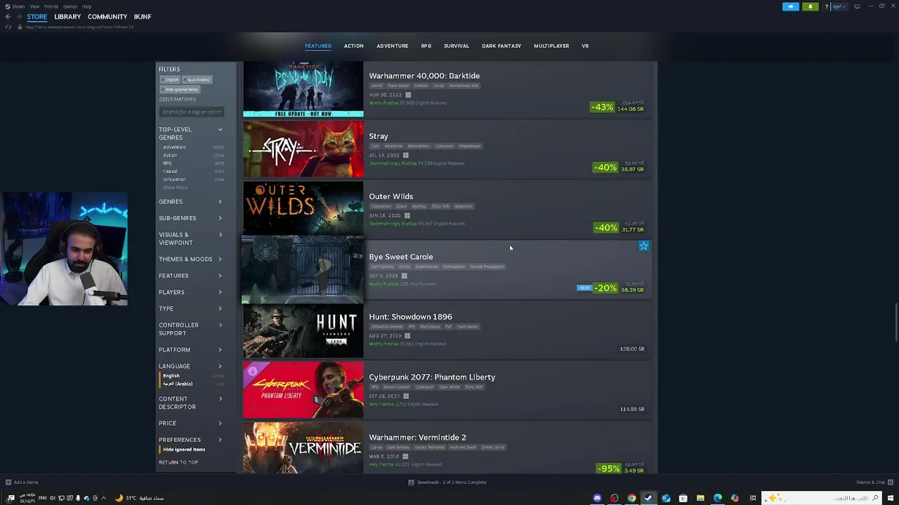Open the Downloads status at the bottom

coord(447,483)
